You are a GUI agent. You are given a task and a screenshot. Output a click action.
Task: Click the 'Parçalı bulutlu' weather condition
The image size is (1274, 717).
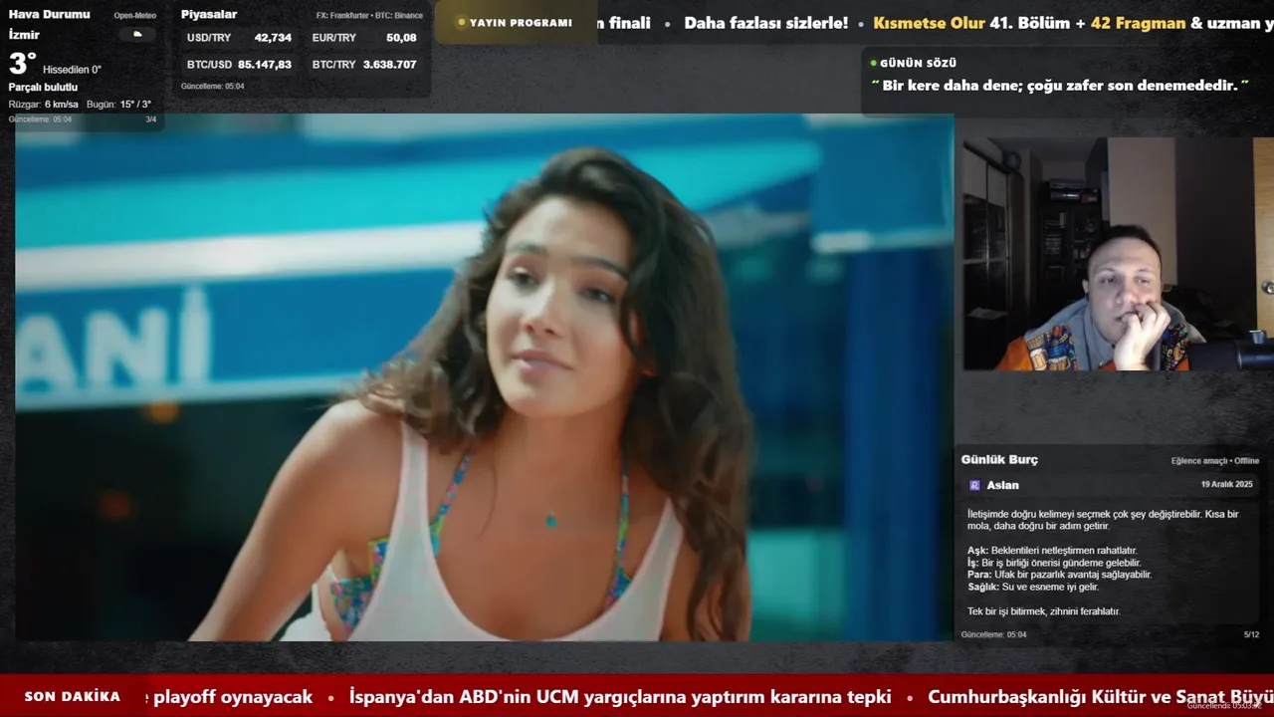43,88
